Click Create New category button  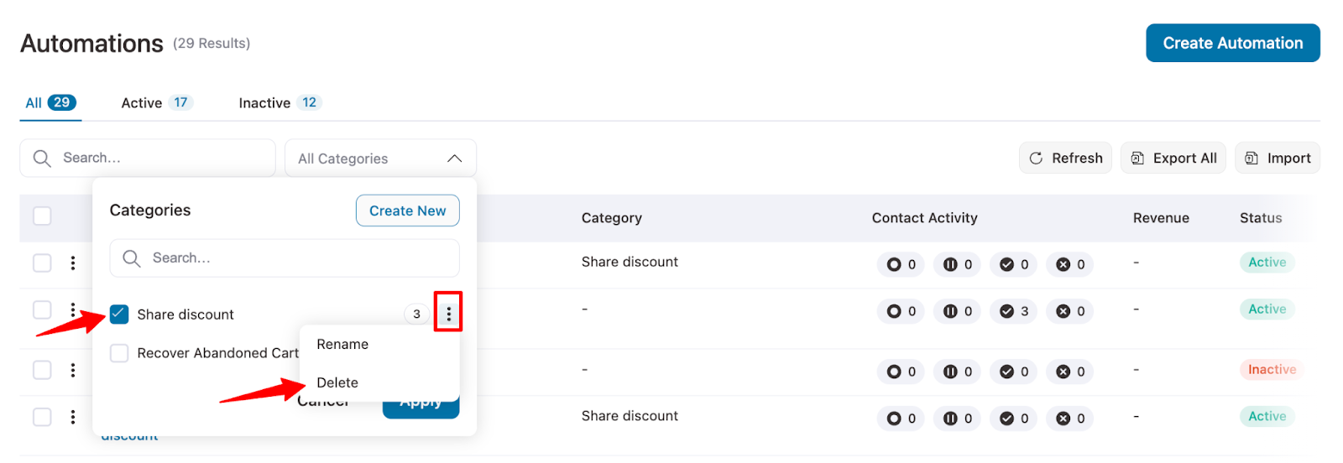pos(407,211)
